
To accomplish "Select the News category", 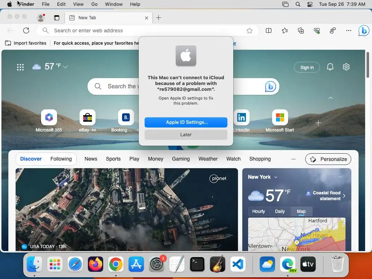I will pos(91,159).
